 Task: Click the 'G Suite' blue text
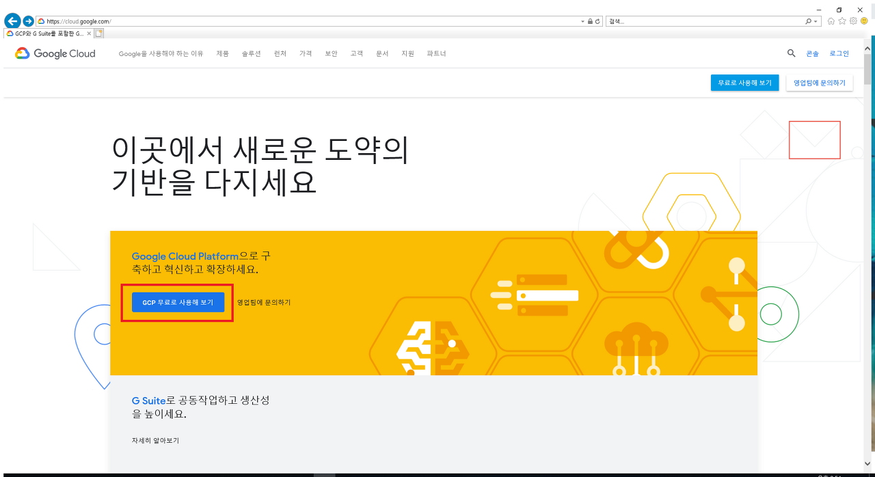click(149, 401)
